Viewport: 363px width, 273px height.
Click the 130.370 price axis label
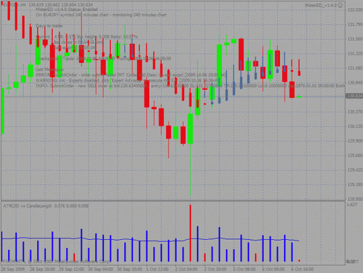(x=355, y=112)
